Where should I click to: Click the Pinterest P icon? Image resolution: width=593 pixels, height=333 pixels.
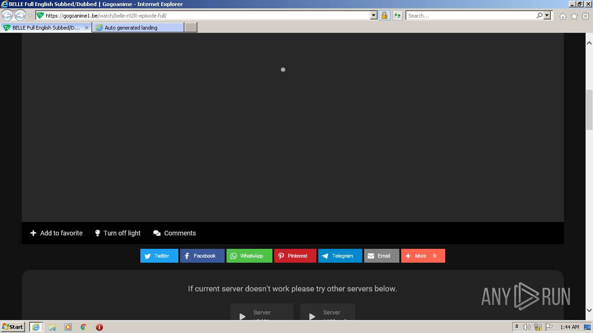point(281,256)
